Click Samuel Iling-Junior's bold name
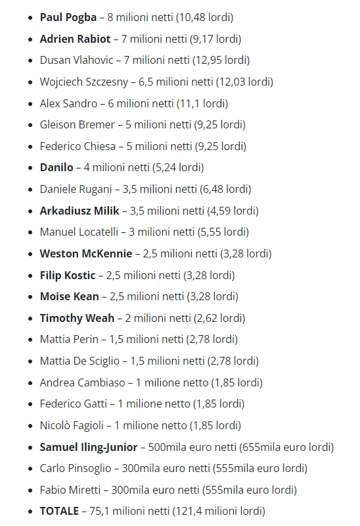The height and width of the screenshot is (526, 360). click(89, 447)
